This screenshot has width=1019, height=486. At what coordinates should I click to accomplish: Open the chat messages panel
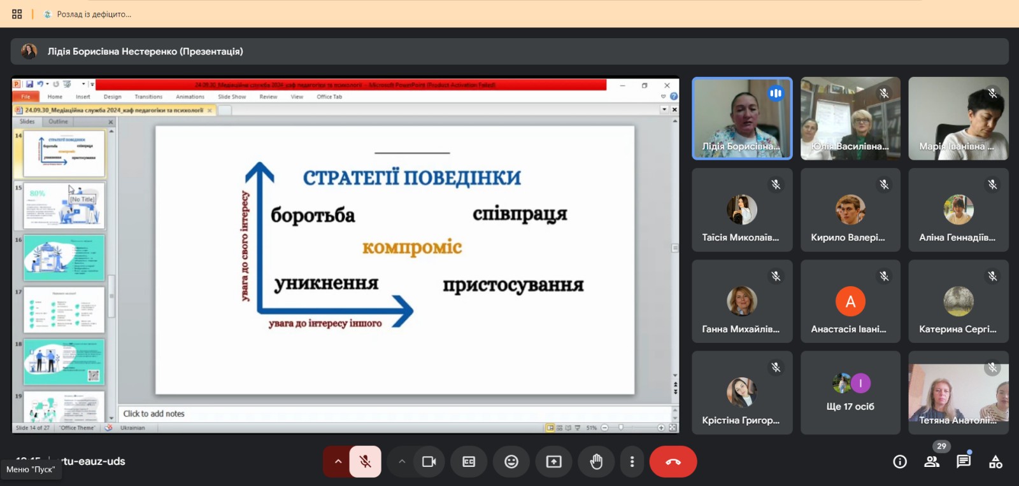(964, 461)
